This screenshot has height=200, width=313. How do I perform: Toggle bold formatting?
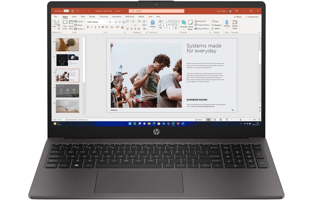click(x=88, y=27)
